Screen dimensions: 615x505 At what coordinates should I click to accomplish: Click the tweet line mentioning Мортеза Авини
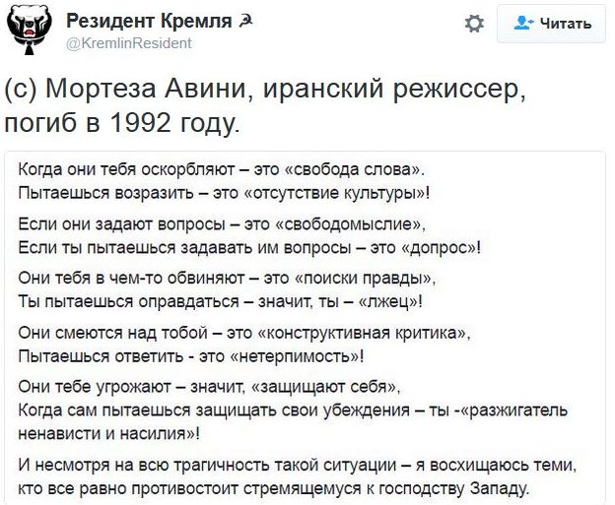tap(266, 92)
